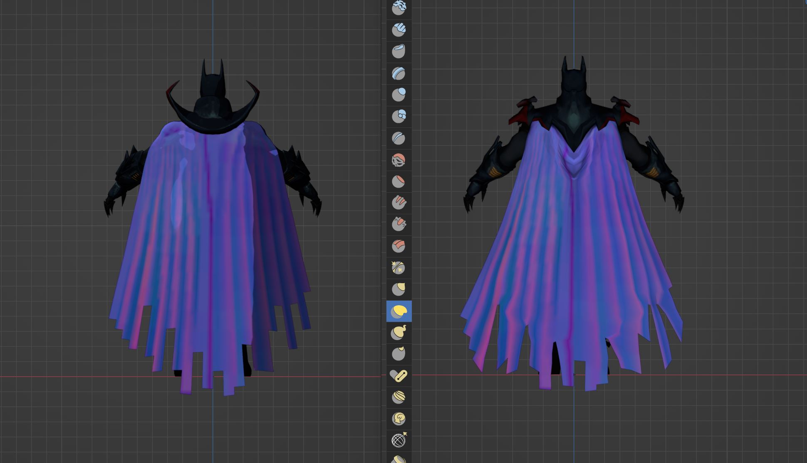Choose the Layer sculpt brush
This screenshot has height=463, width=807.
[x=399, y=73]
